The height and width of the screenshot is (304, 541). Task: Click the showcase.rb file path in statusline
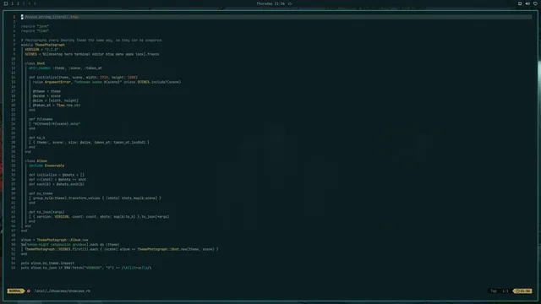point(62,290)
